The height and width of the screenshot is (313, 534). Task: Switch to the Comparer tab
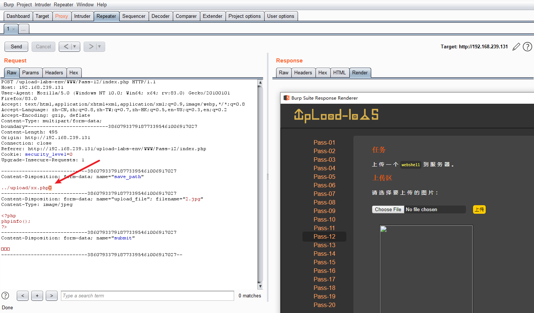point(186,16)
